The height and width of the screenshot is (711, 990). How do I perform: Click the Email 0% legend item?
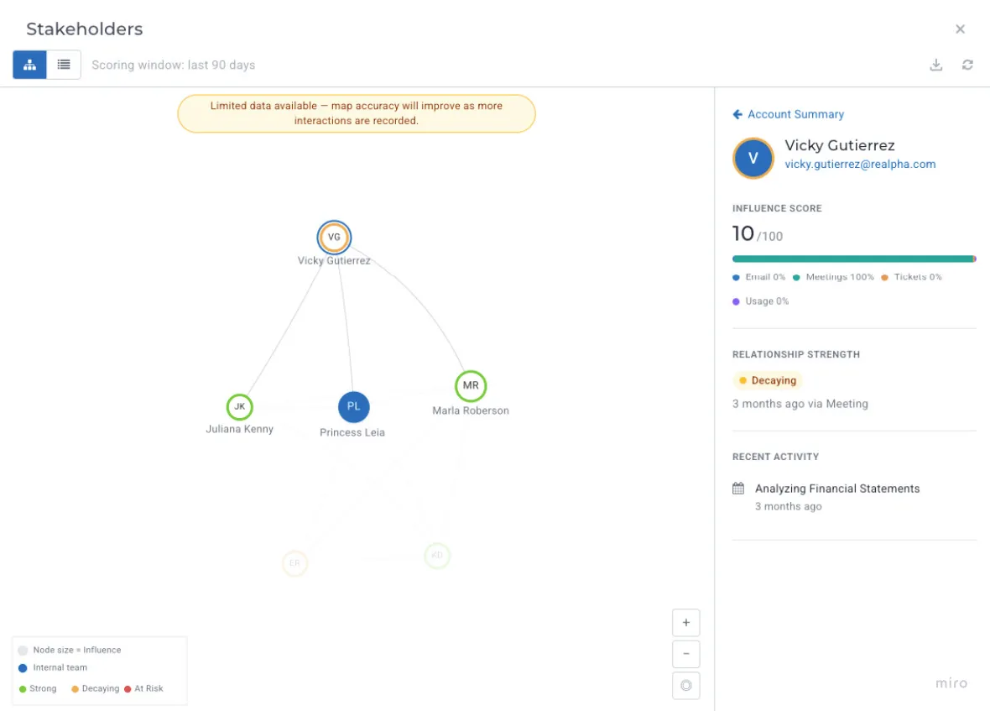(x=759, y=277)
